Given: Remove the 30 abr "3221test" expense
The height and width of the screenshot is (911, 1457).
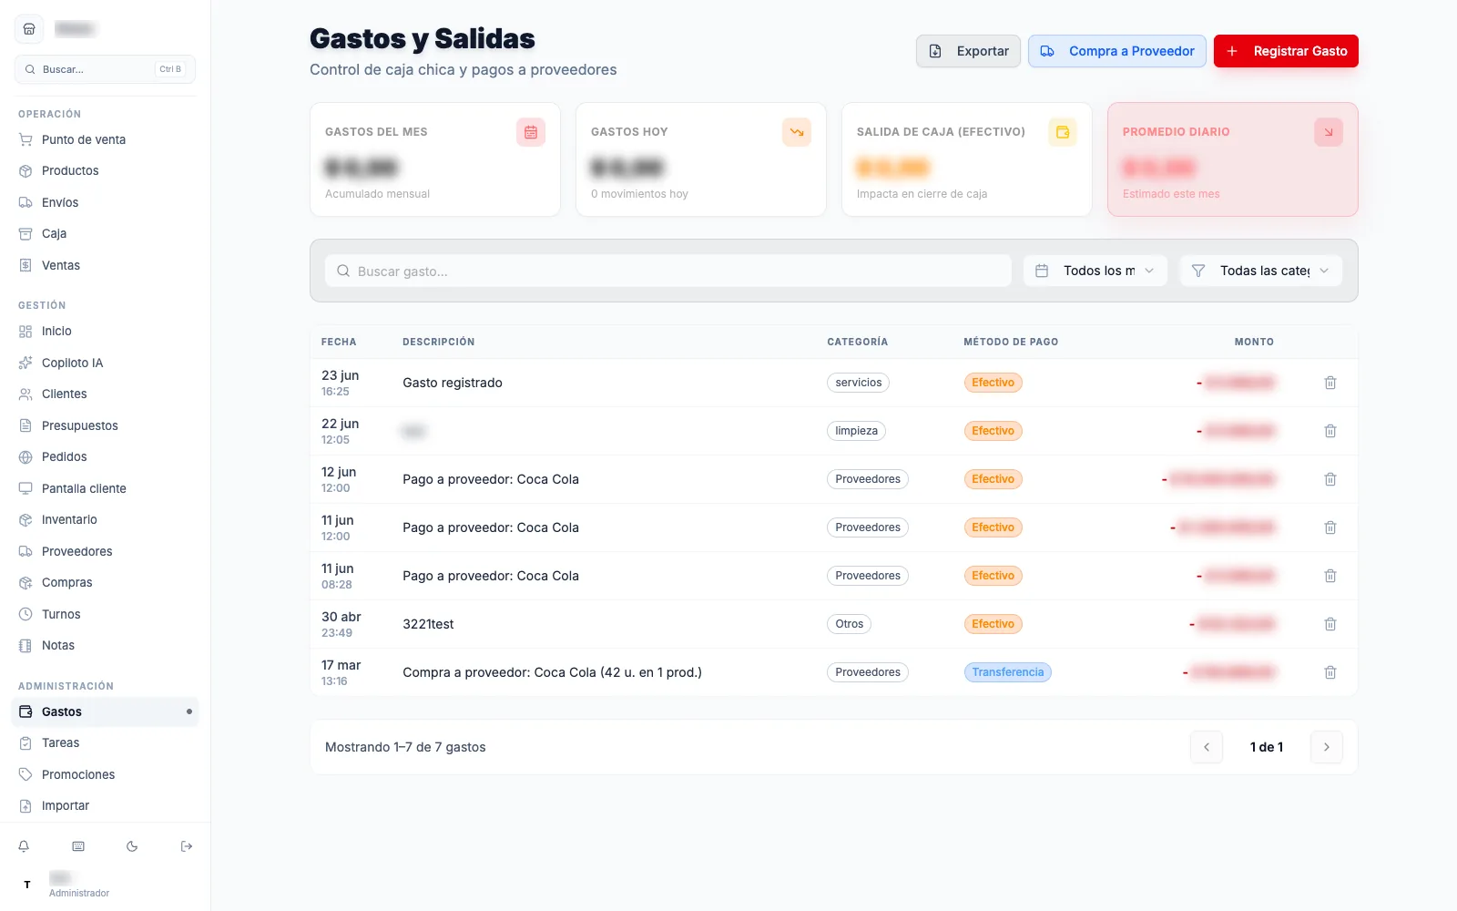Looking at the screenshot, I should (1330, 624).
